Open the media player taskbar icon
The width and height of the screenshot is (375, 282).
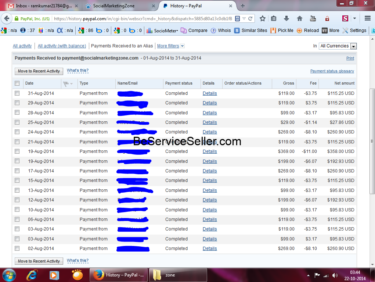[54, 275]
